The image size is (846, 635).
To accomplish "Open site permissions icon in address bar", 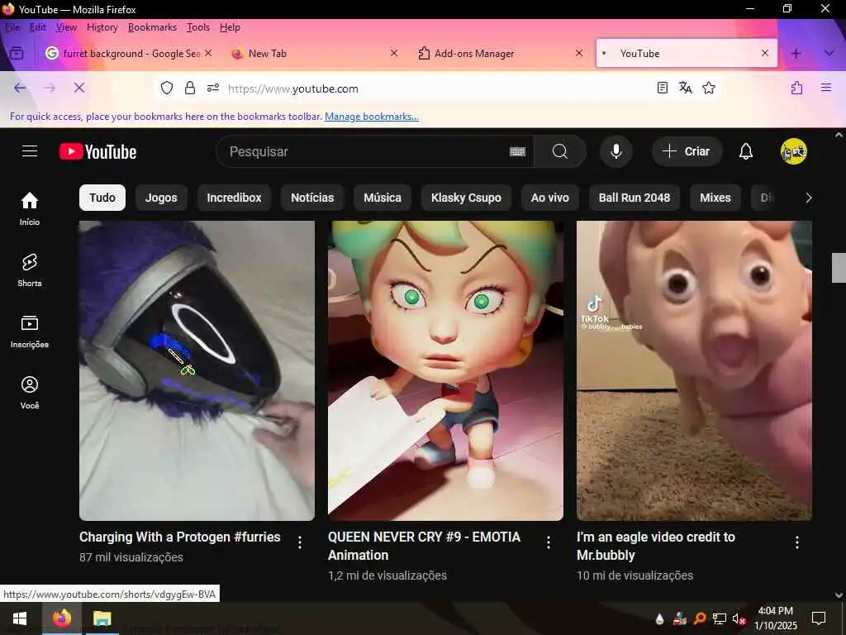I will [213, 88].
